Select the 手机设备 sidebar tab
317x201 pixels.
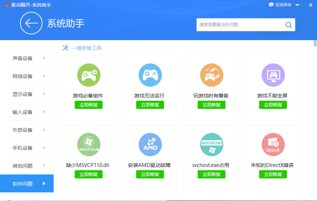click(23, 148)
